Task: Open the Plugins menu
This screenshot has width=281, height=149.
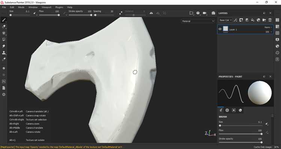Action: pos(59,7)
